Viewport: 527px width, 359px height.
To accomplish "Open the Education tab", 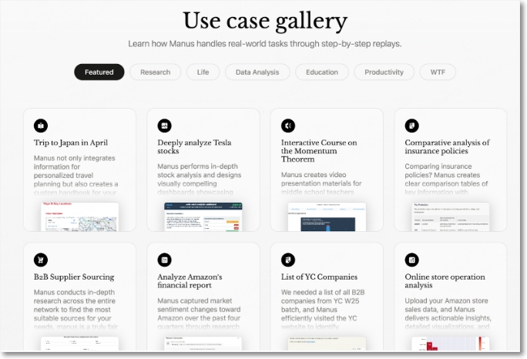I will click(x=322, y=72).
